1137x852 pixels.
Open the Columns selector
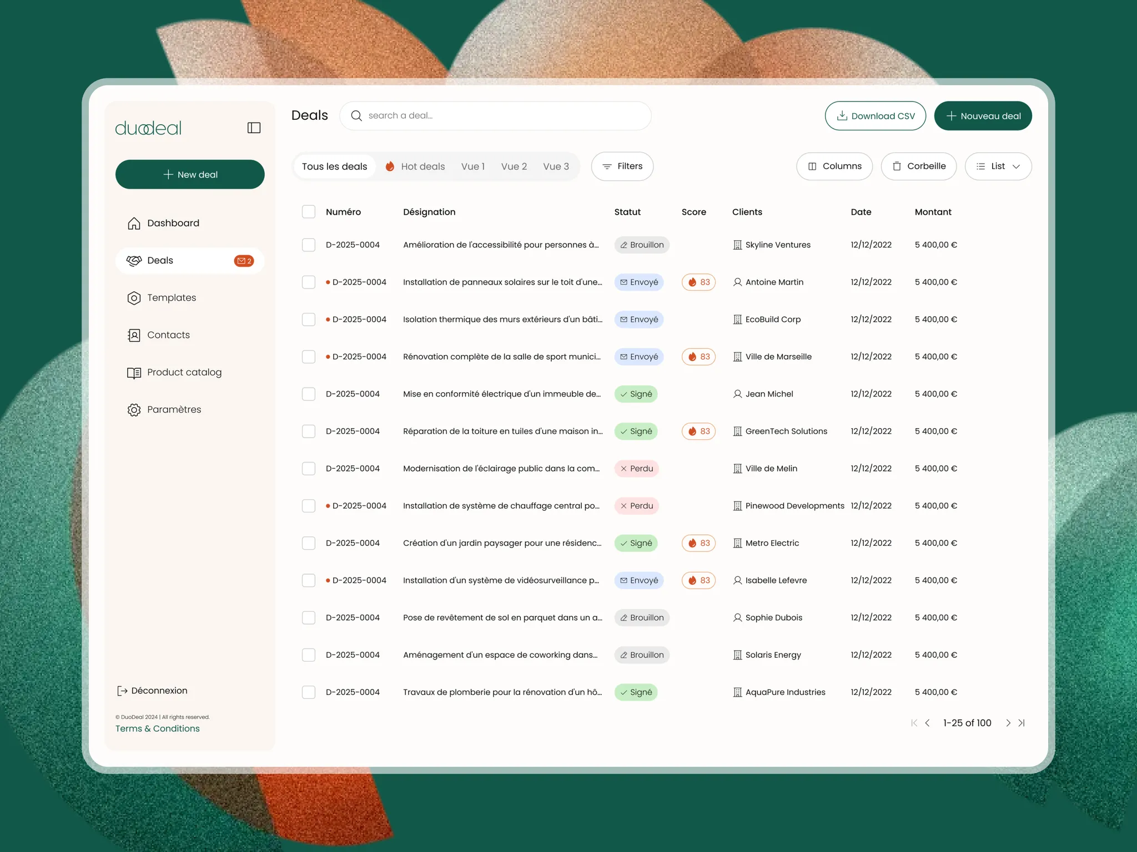[834, 166]
